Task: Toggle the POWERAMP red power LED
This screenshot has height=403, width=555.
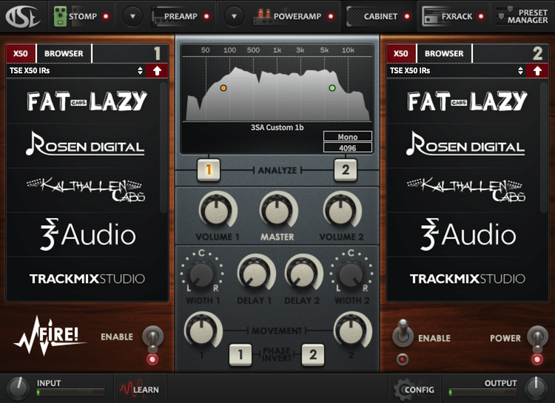Action: (x=331, y=16)
